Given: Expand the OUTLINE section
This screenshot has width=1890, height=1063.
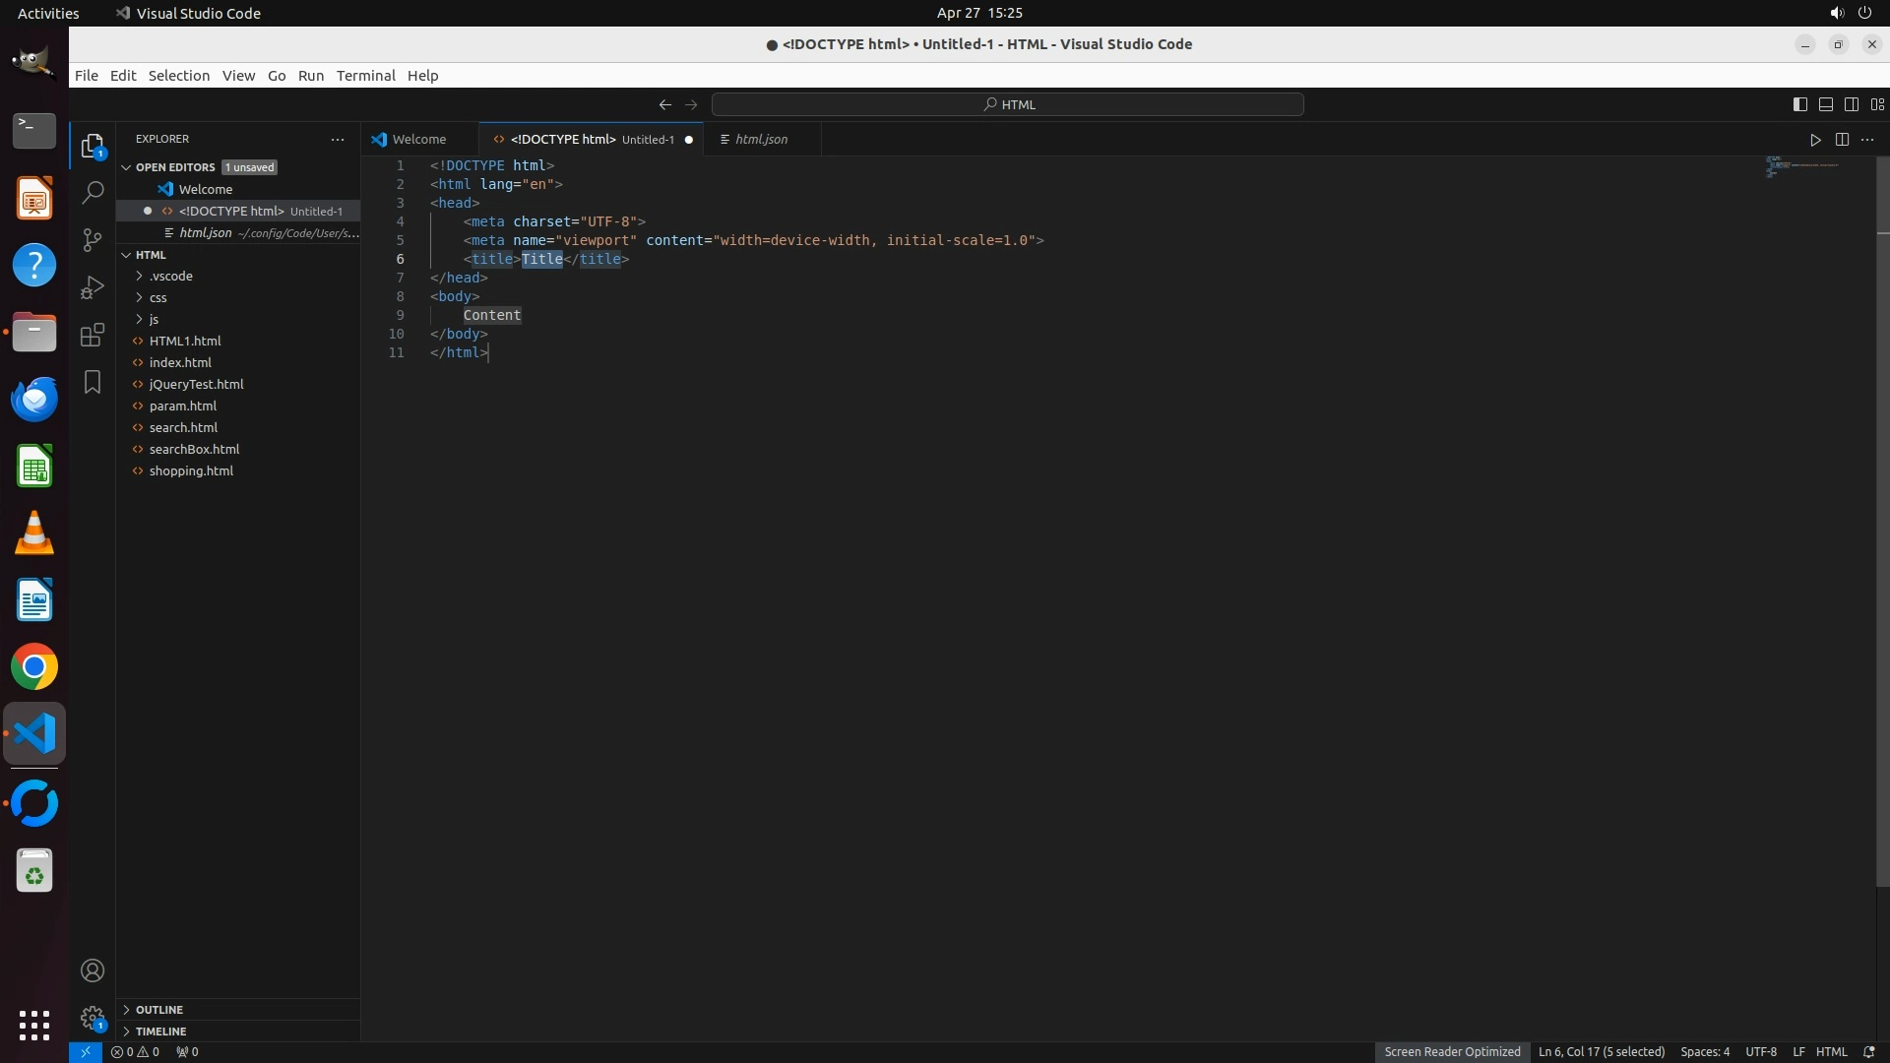Looking at the screenshot, I should 159,1010.
